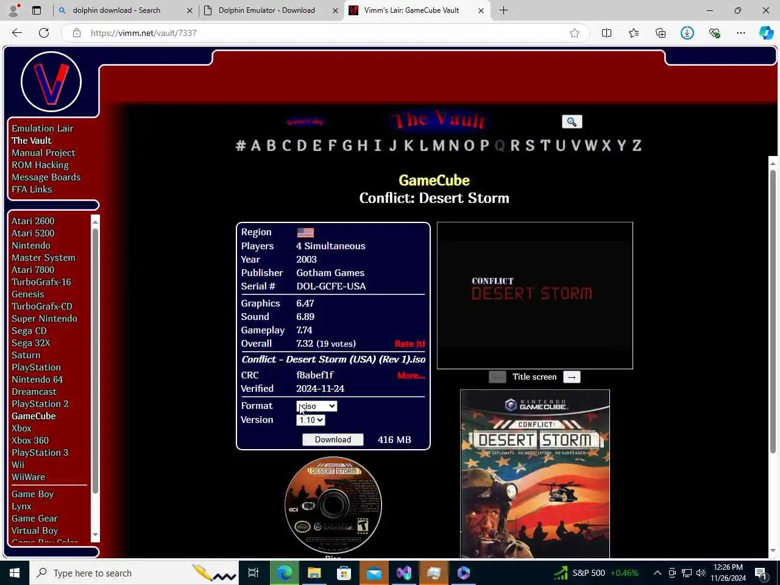Open split screen view icon
The width and height of the screenshot is (780, 585).
(x=606, y=33)
